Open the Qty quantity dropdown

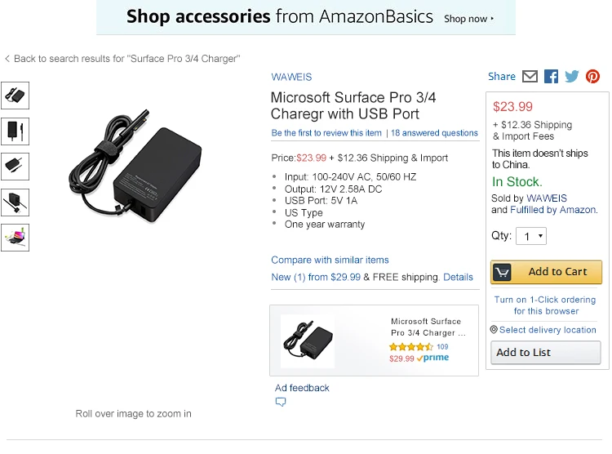pos(531,236)
